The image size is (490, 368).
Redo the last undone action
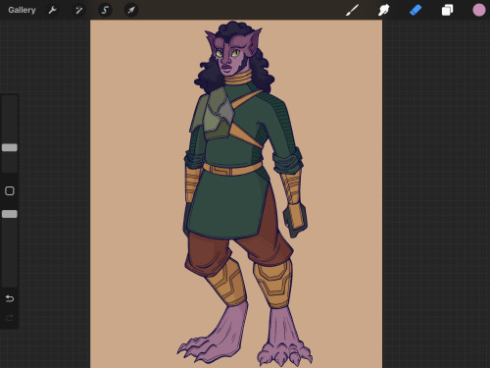(10, 317)
